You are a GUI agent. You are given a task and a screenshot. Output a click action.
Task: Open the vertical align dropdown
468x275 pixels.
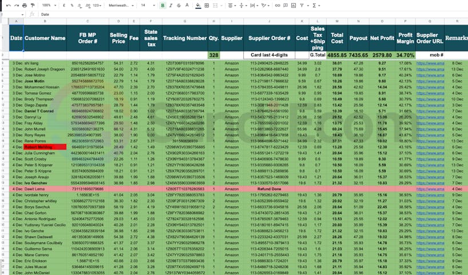pos(243,5)
